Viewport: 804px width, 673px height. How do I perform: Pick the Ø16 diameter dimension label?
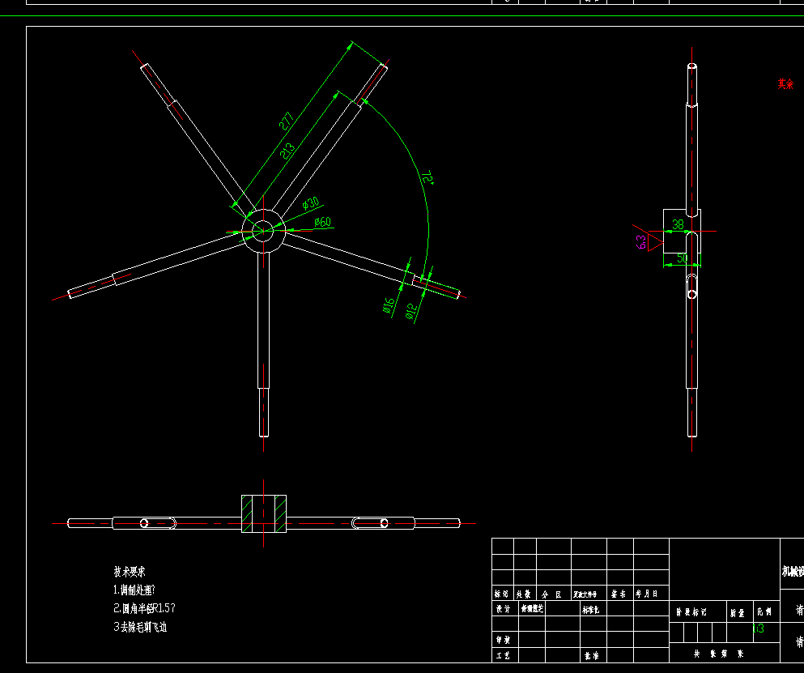pyautogui.click(x=389, y=305)
